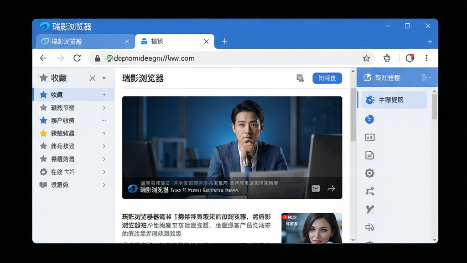The image size is (467, 263).
Task: Open the extensions puzzle icon
Action: pos(387,58)
